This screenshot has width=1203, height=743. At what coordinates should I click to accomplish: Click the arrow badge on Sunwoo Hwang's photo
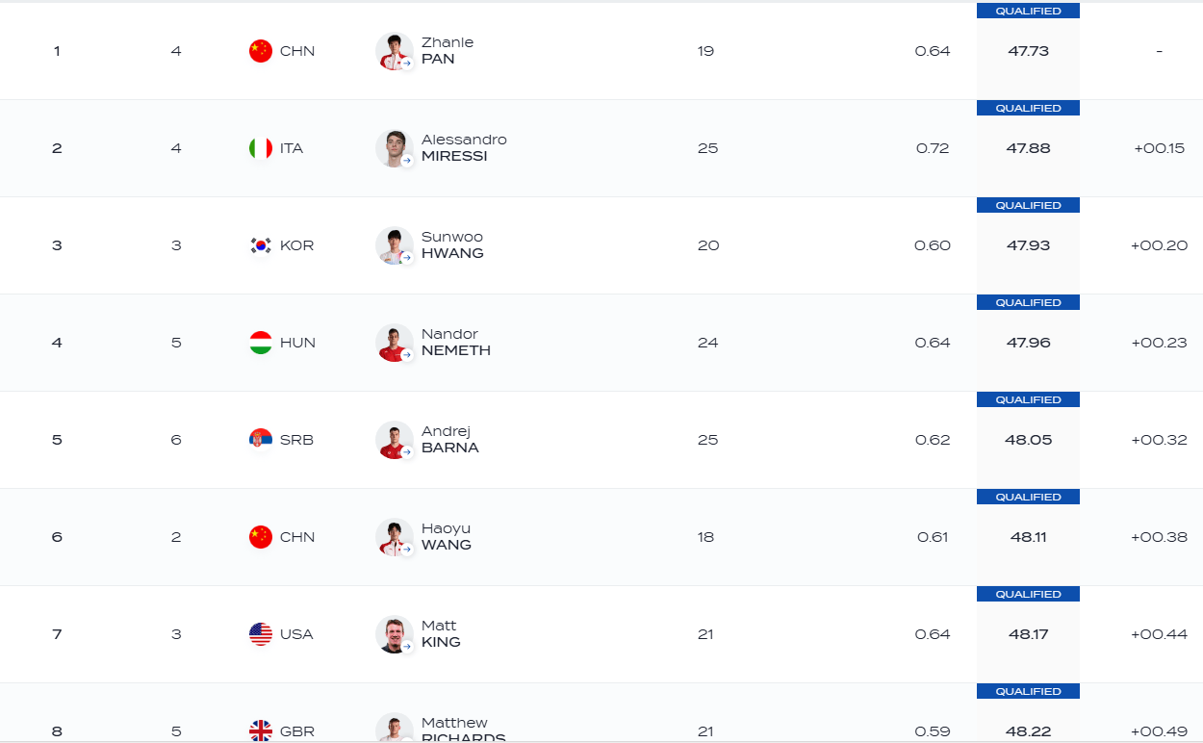(407, 258)
